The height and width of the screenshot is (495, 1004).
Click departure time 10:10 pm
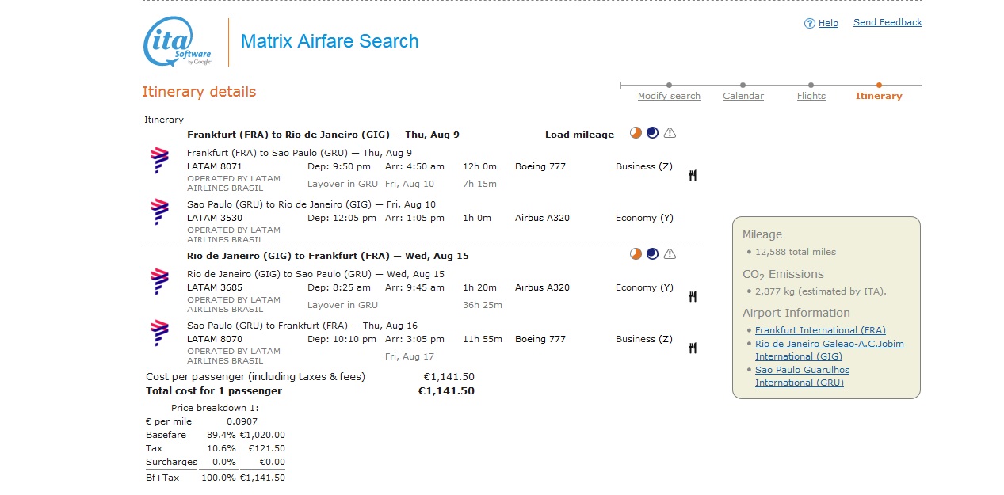(342, 339)
